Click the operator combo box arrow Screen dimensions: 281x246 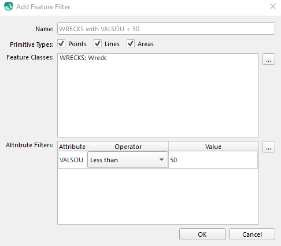(161, 159)
